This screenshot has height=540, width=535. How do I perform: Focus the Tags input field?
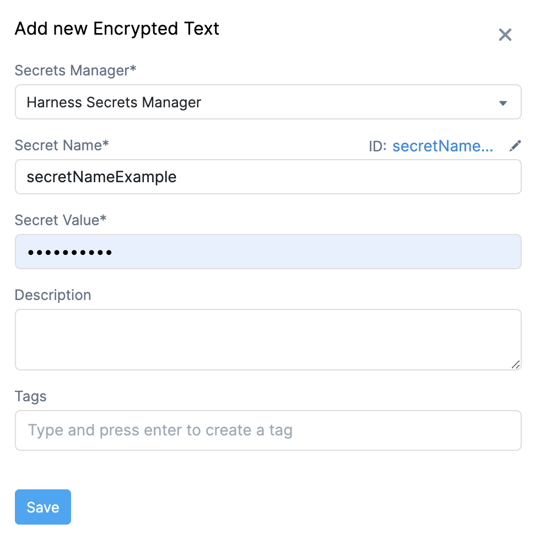(x=268, y=430)
